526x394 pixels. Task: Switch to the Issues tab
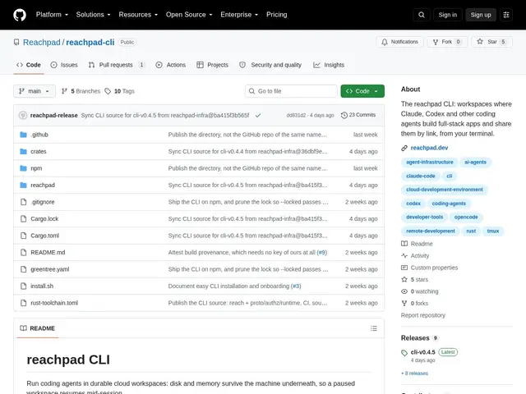[x=64, y=65]
